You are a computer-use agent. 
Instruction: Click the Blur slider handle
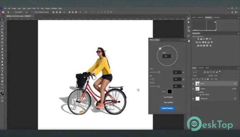pos(153,79)
